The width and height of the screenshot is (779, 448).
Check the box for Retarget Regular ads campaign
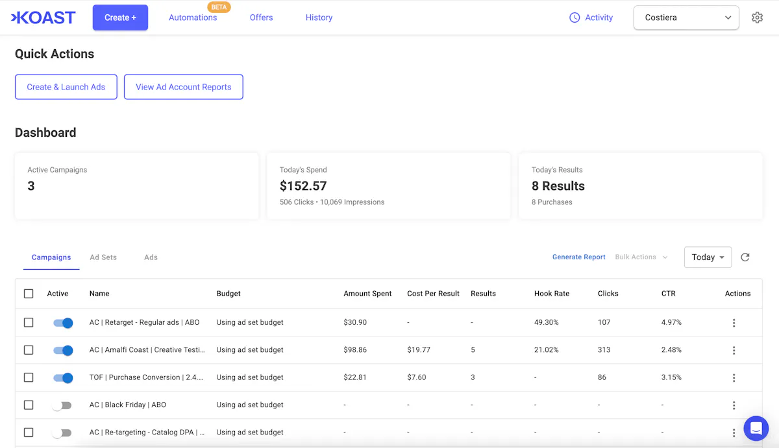click(29, 322)
